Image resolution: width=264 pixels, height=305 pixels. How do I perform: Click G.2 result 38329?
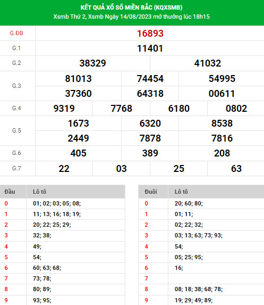(x=92, y=63)
